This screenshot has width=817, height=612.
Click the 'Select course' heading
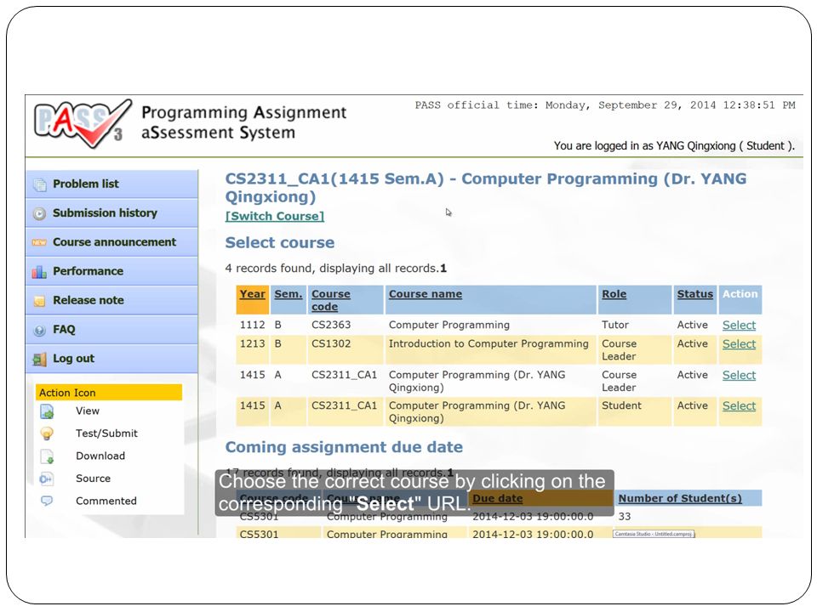tap(280, 243)
